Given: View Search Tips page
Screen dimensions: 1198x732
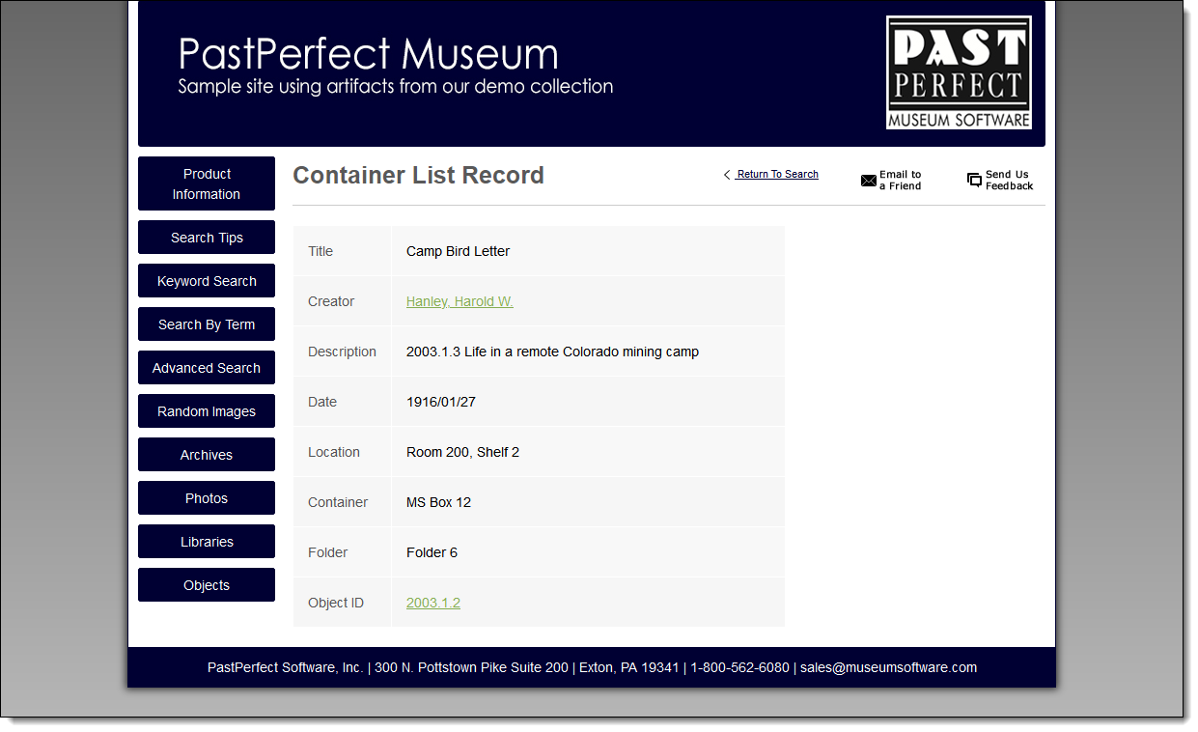Looking at the screenshot, I should coord(206,237).
